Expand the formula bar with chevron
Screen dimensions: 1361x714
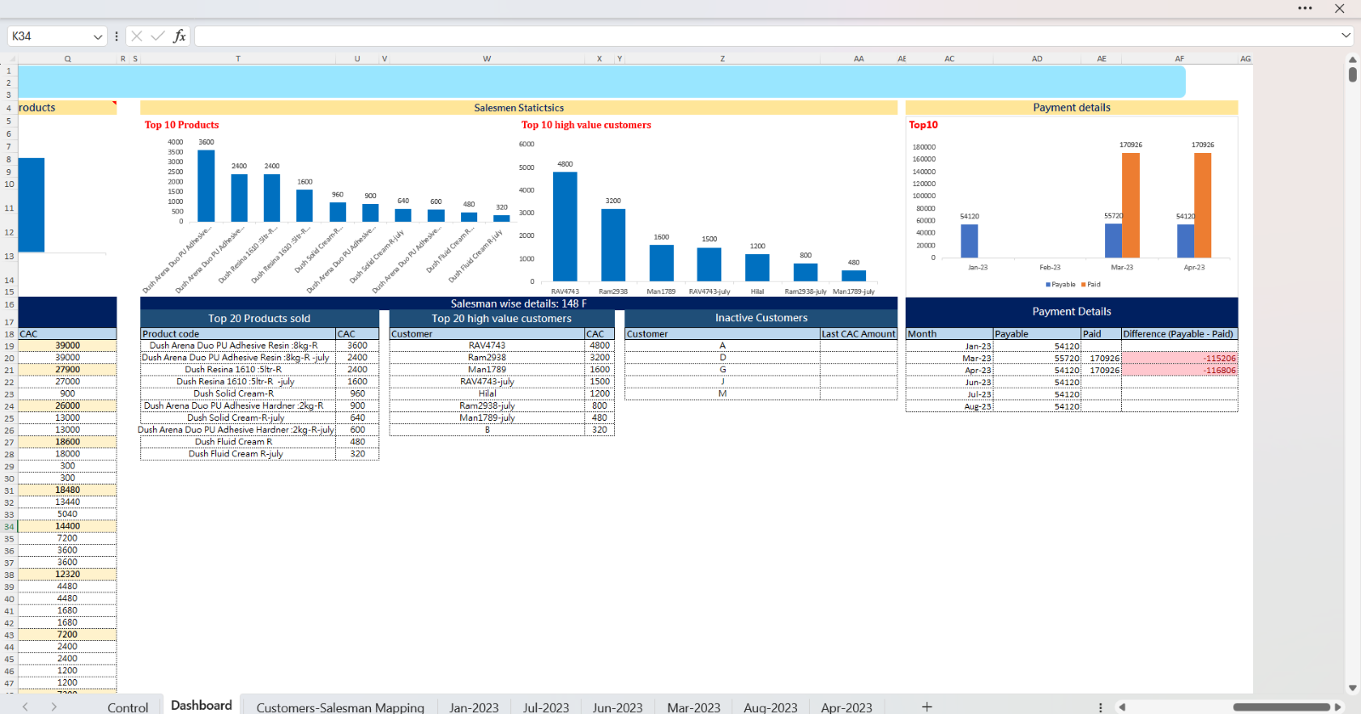tap(1346, 36)
